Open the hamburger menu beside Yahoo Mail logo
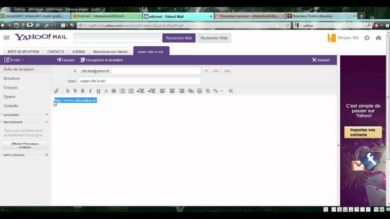 coord(6,38)
